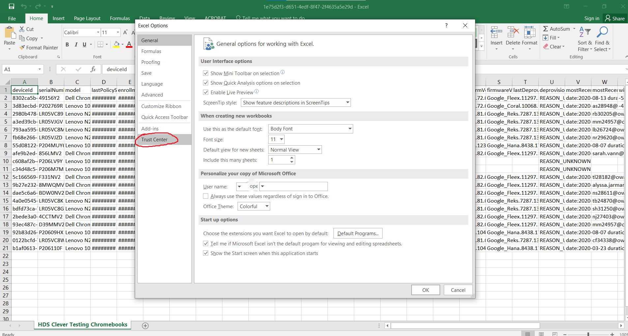628x336 pixels.
Task: Open the File tab
Action: click(x=12, y=18)
